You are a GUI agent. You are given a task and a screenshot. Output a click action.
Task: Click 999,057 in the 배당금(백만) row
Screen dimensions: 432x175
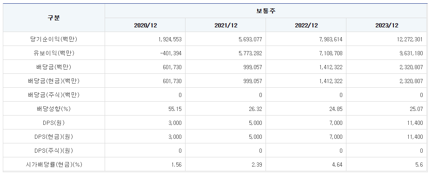tap(253, 67)
